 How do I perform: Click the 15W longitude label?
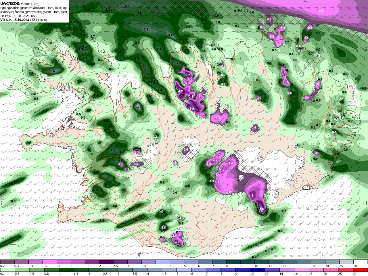[x=305, y=1]
